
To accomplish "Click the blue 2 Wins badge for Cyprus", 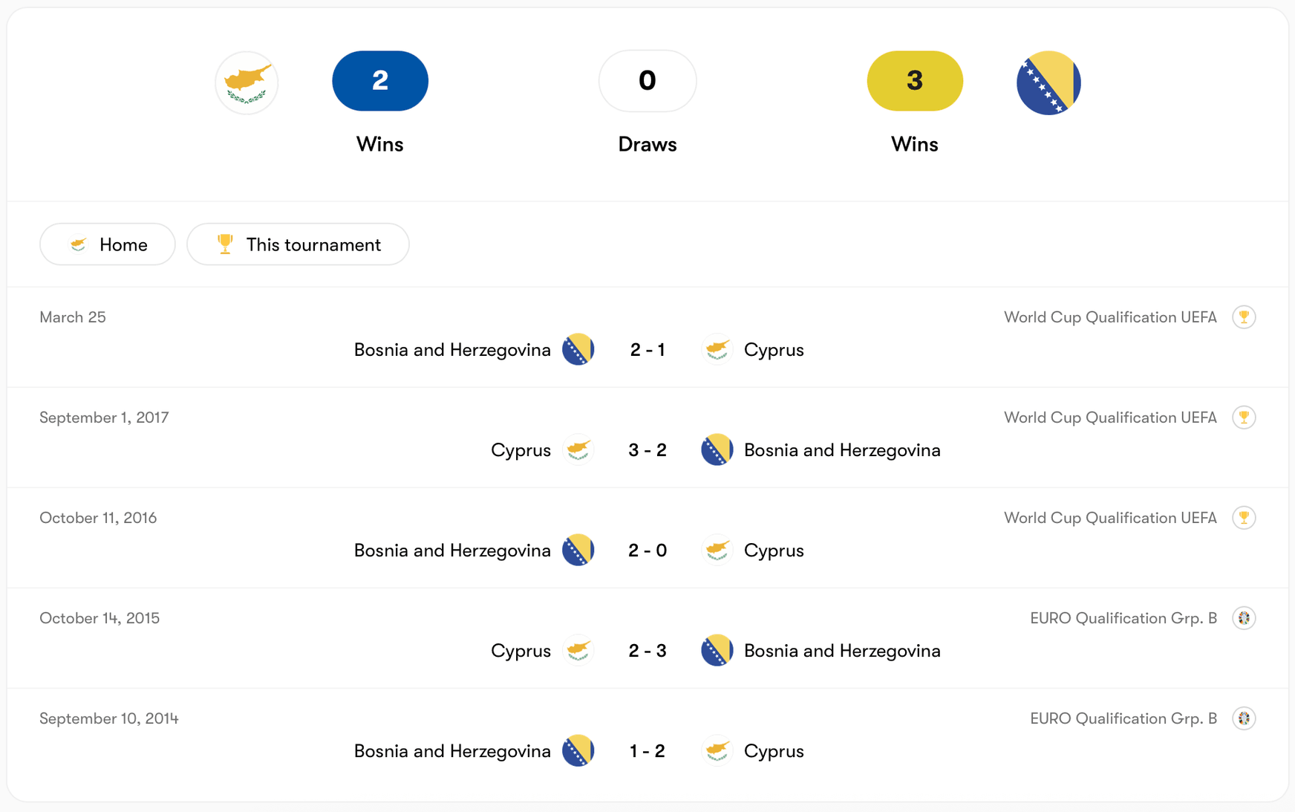I will [379, 81].
